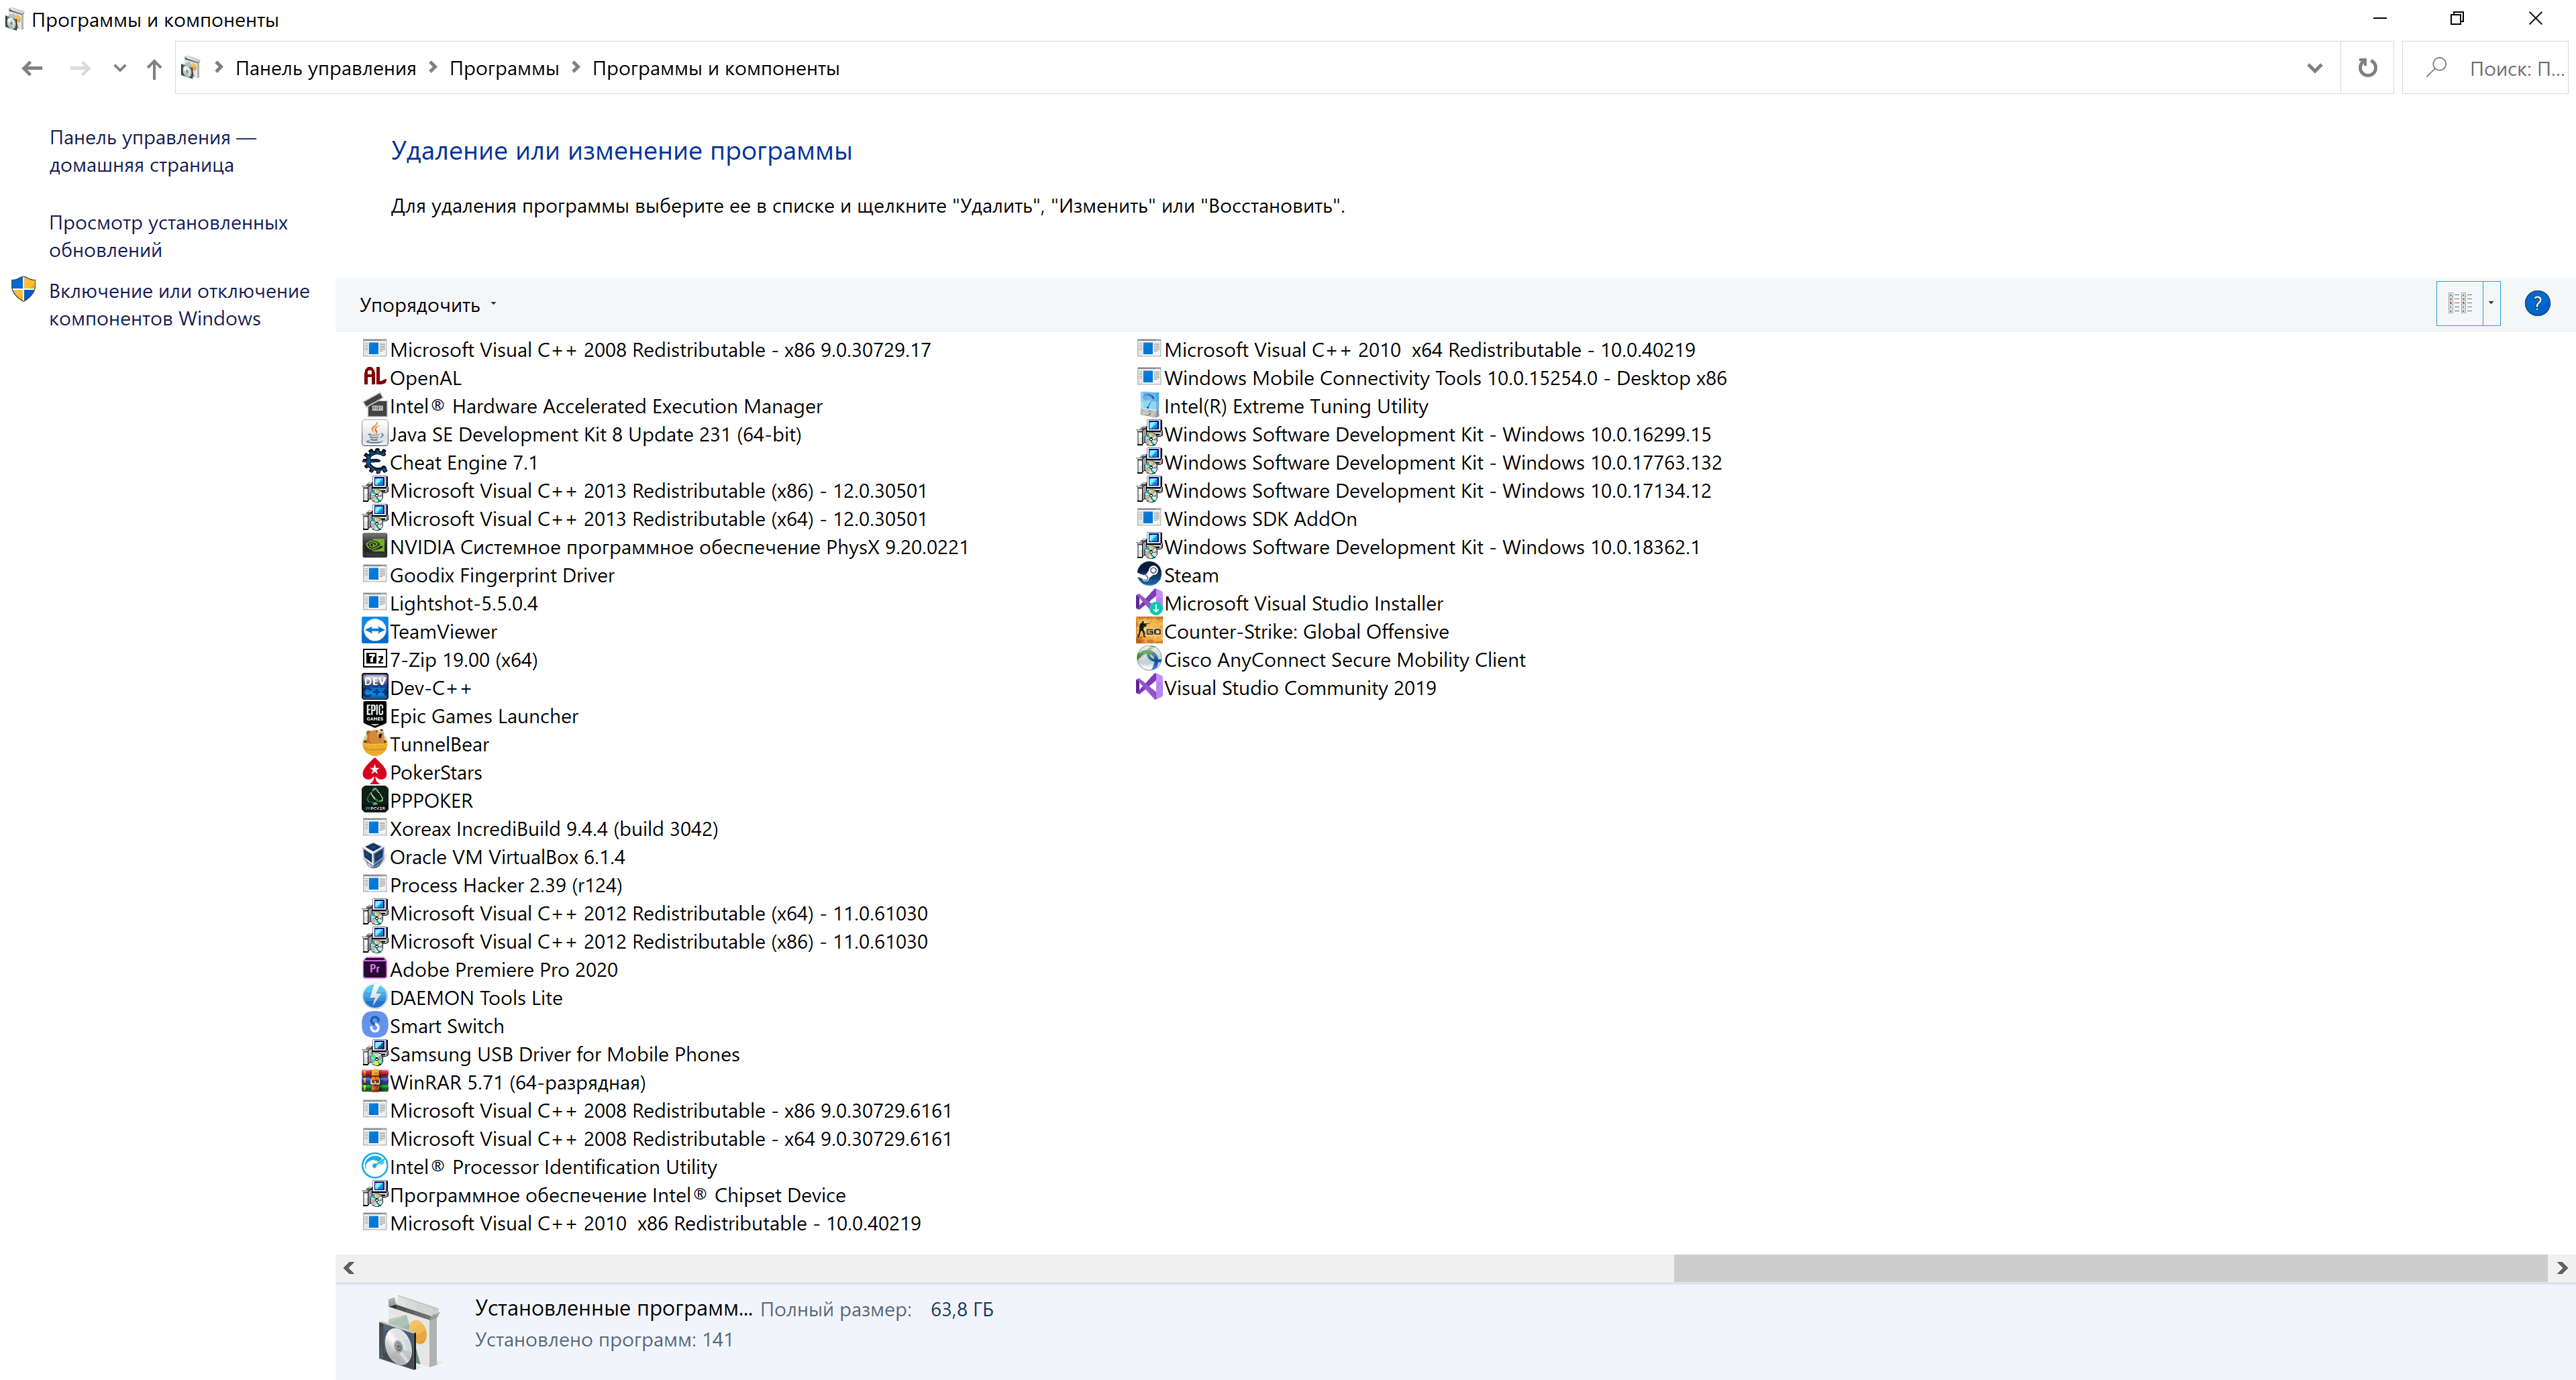Select Lightshot-5.5.0.4 entry
This screenshot has width=2576, height=1380.
click(450, 603)
